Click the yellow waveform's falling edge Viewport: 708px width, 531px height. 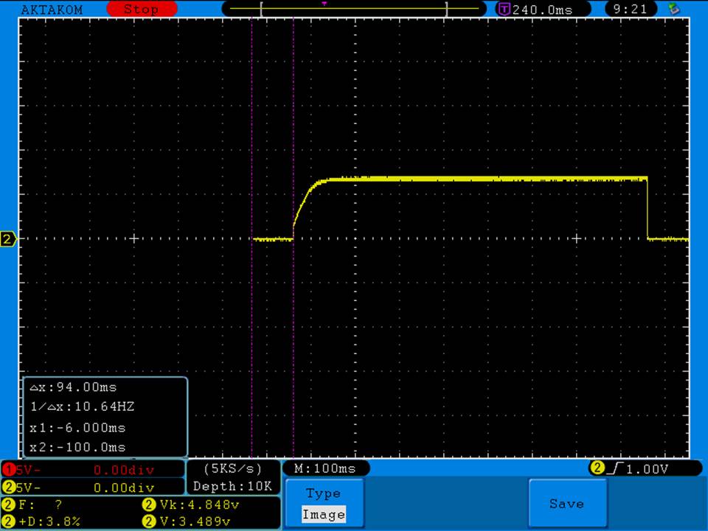[x=648, y=208]
